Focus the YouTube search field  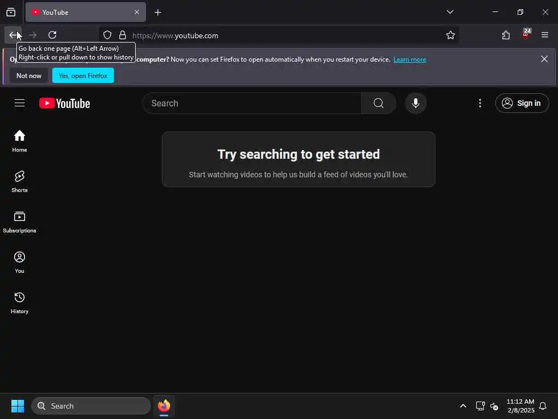click(x=252, y=103)
